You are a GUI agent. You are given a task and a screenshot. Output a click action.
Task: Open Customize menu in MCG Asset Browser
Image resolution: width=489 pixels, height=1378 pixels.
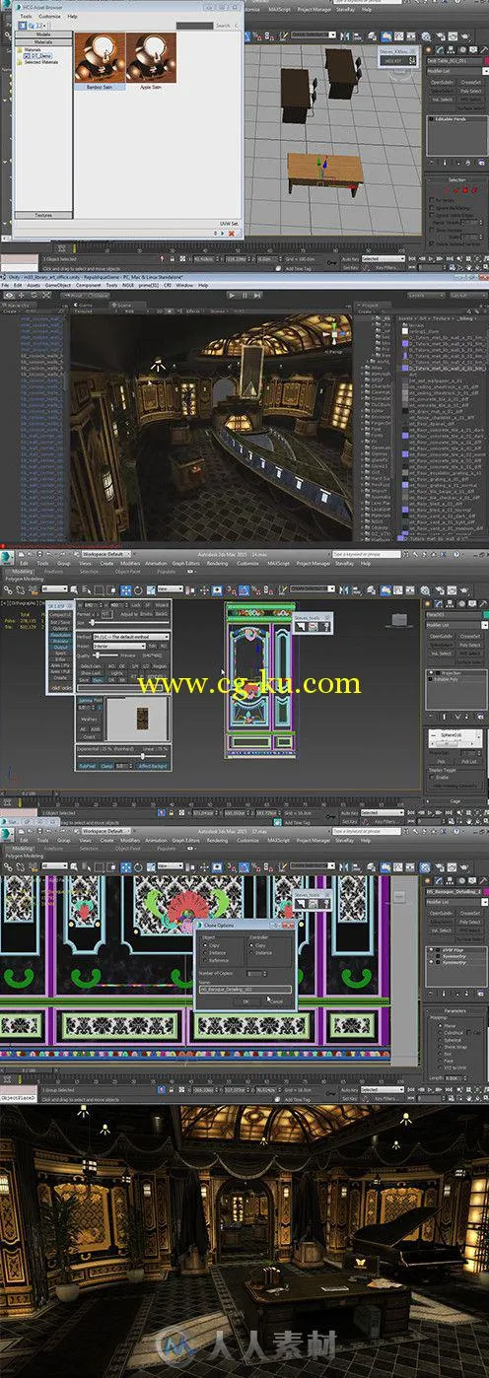pos(49,17)
